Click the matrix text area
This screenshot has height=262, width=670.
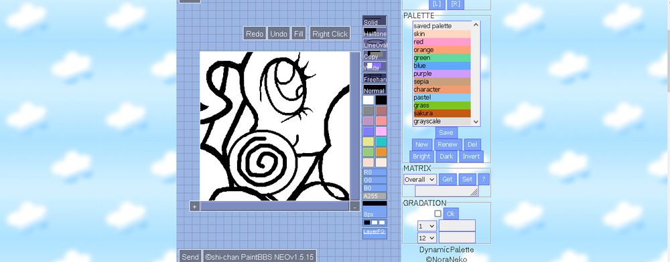[x=446, y=191]
